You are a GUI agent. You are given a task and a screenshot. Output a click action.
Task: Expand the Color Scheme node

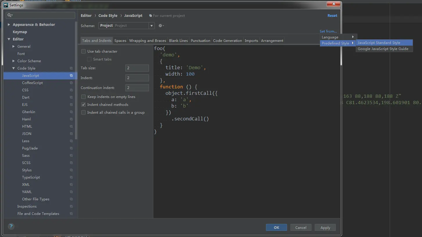(x=13, y=61)
